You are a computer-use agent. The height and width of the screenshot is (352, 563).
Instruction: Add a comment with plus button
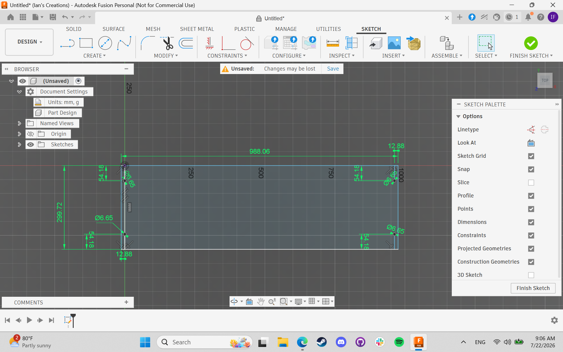point(126,302)
